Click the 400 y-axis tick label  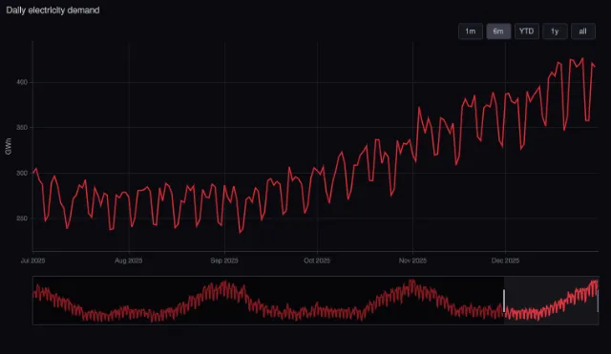22,83
